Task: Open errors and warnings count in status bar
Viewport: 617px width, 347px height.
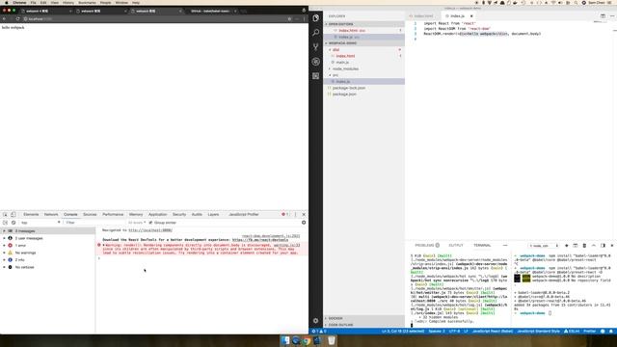Action: coord(319,332)
